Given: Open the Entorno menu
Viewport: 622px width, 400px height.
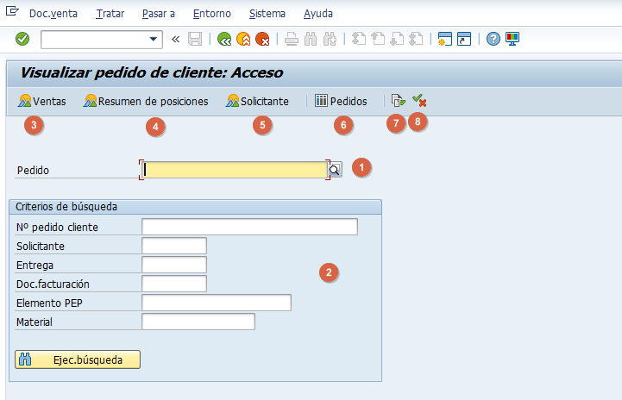Looking at the screenshot, I should point(212,14).
